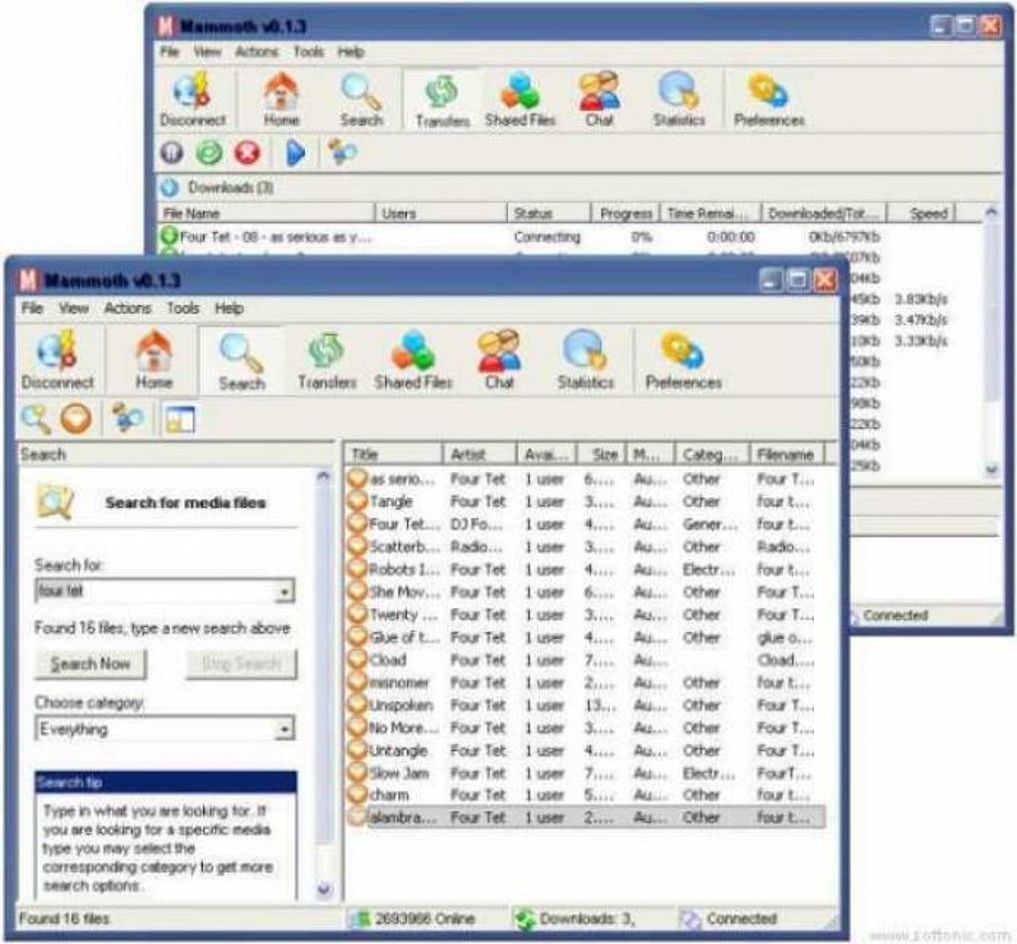Select Scatterb... result row
This screenshot has height=944, width=1017.
pos(585,547)
